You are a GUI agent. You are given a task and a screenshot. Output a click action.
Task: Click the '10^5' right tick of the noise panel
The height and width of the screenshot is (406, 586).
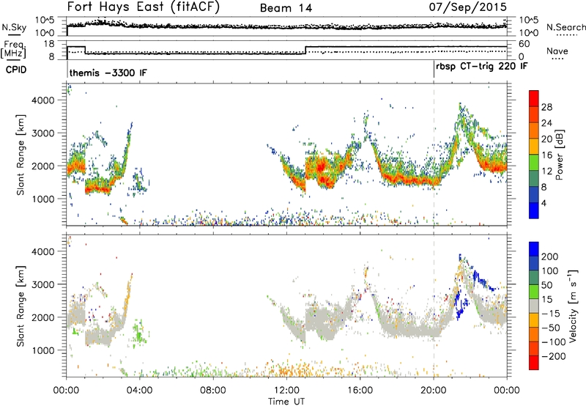click(528, 21)
